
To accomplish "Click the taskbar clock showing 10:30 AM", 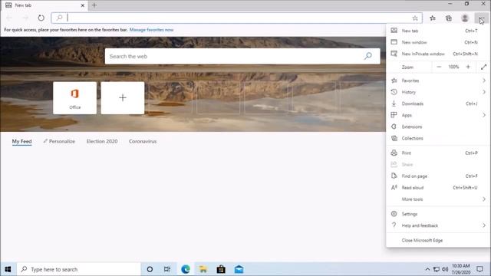I will [x=461, y=269].
